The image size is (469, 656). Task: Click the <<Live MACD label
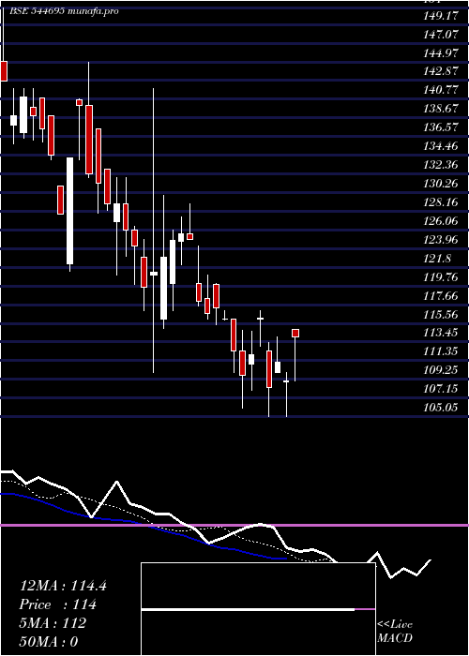tap(395, 632)
